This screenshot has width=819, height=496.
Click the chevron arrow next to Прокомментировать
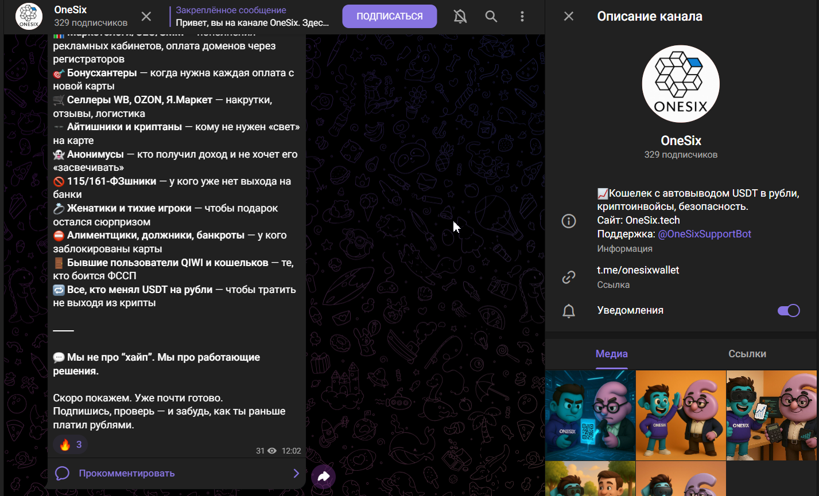[296, 473]
